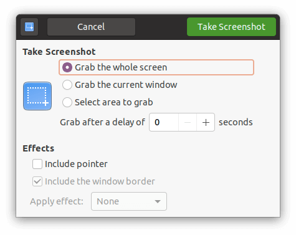Click the plus icon to increase delay
Viewport: 296px width, 235px height.
[x=206, y=122]
